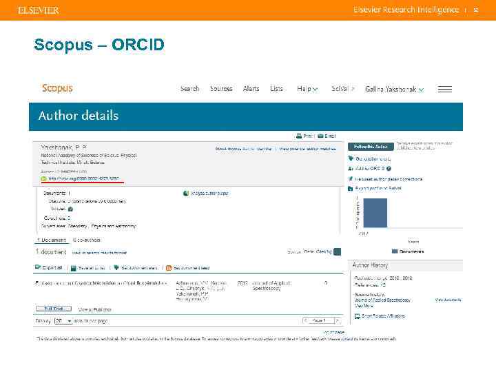Image resolution: width=496 pixels, height=372 pixels.
Task: Click View documents link in Author History
Action: click(x=448, y=300)
